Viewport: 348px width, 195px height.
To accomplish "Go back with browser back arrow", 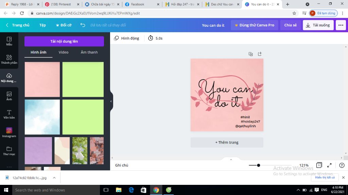I will click(x=5, y=13).
